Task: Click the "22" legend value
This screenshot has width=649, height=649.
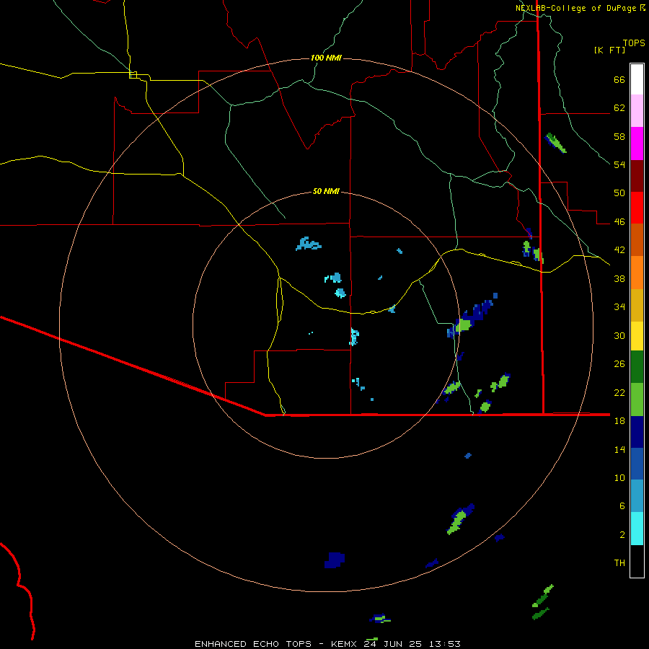Action: tap(619, 392)
